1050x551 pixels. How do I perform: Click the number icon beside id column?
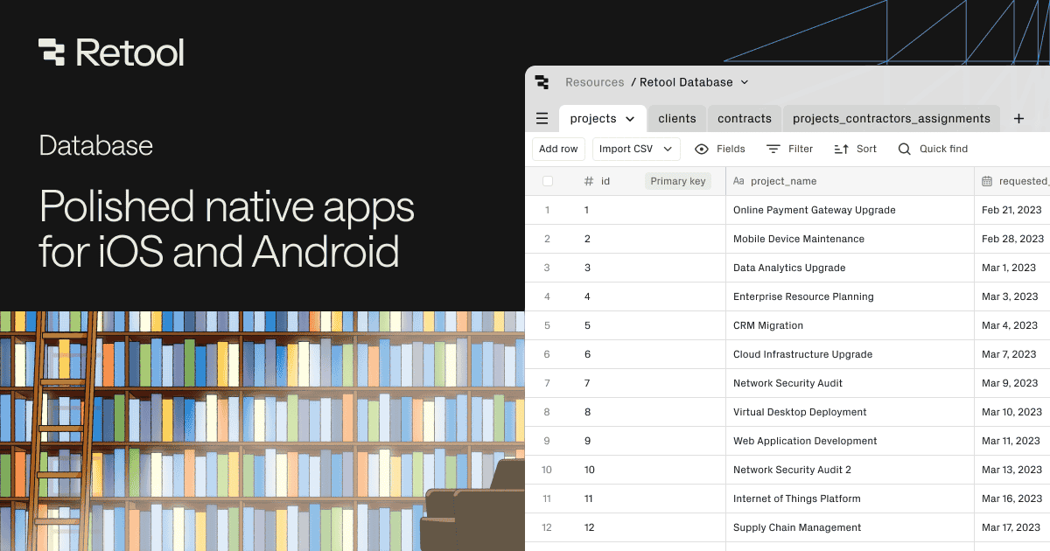click(x=588, y=180)
